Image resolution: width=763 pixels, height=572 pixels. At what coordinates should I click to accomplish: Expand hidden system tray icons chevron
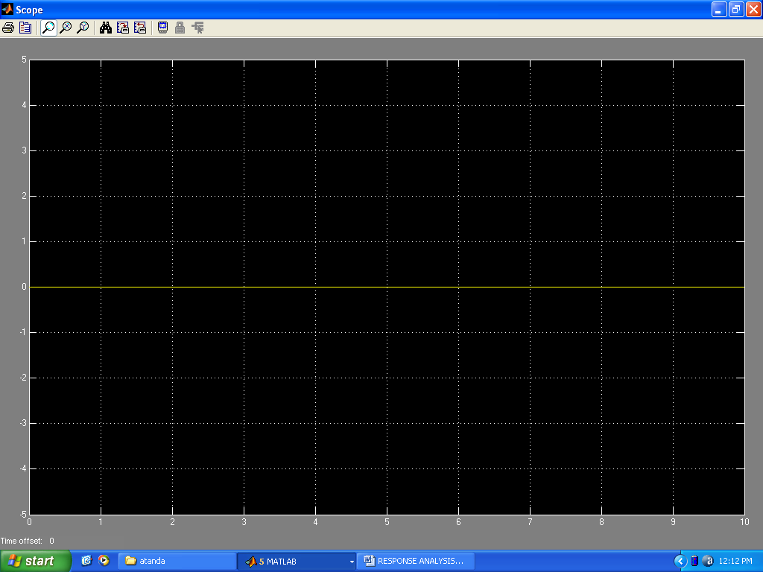click(x=680, y=561)
